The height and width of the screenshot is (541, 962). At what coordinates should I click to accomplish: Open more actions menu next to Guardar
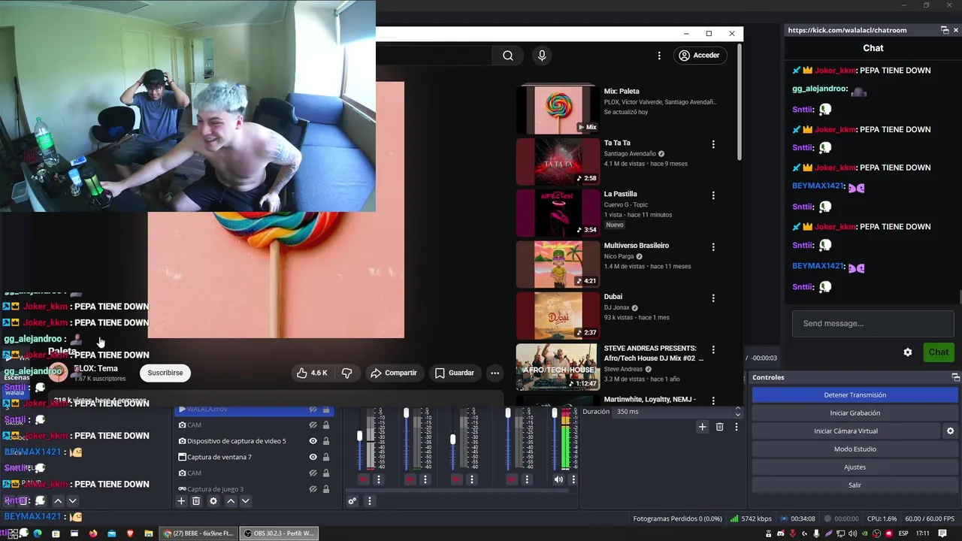[495, 373]
